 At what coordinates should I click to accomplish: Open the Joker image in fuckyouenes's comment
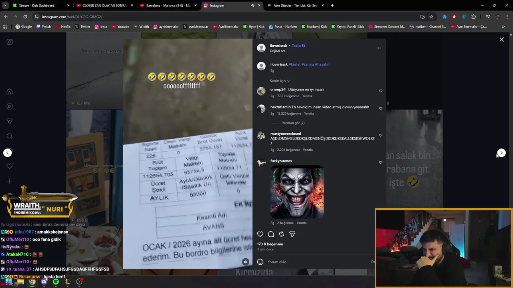tap(297, 192)
